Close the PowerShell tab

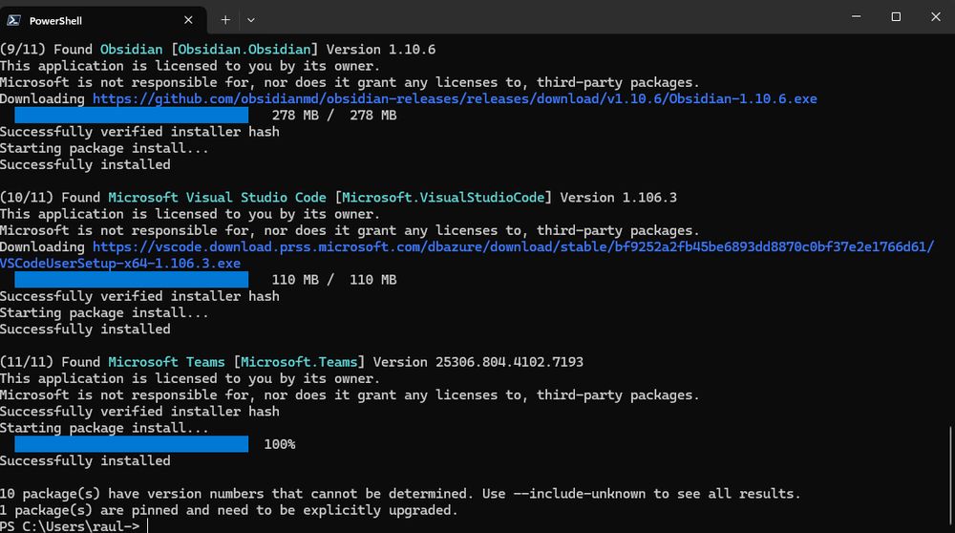188,20
